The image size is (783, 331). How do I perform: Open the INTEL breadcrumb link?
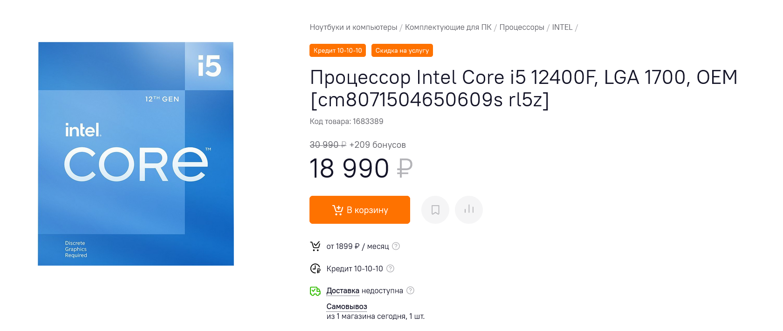click(562, 27)
